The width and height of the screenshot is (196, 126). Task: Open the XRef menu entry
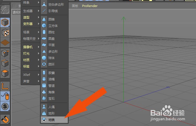[x=31, y=75]
